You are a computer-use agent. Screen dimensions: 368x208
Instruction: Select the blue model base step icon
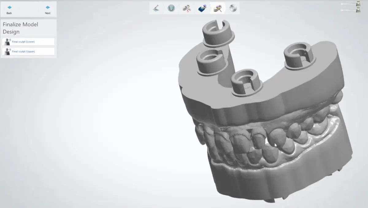pos(202,8)
